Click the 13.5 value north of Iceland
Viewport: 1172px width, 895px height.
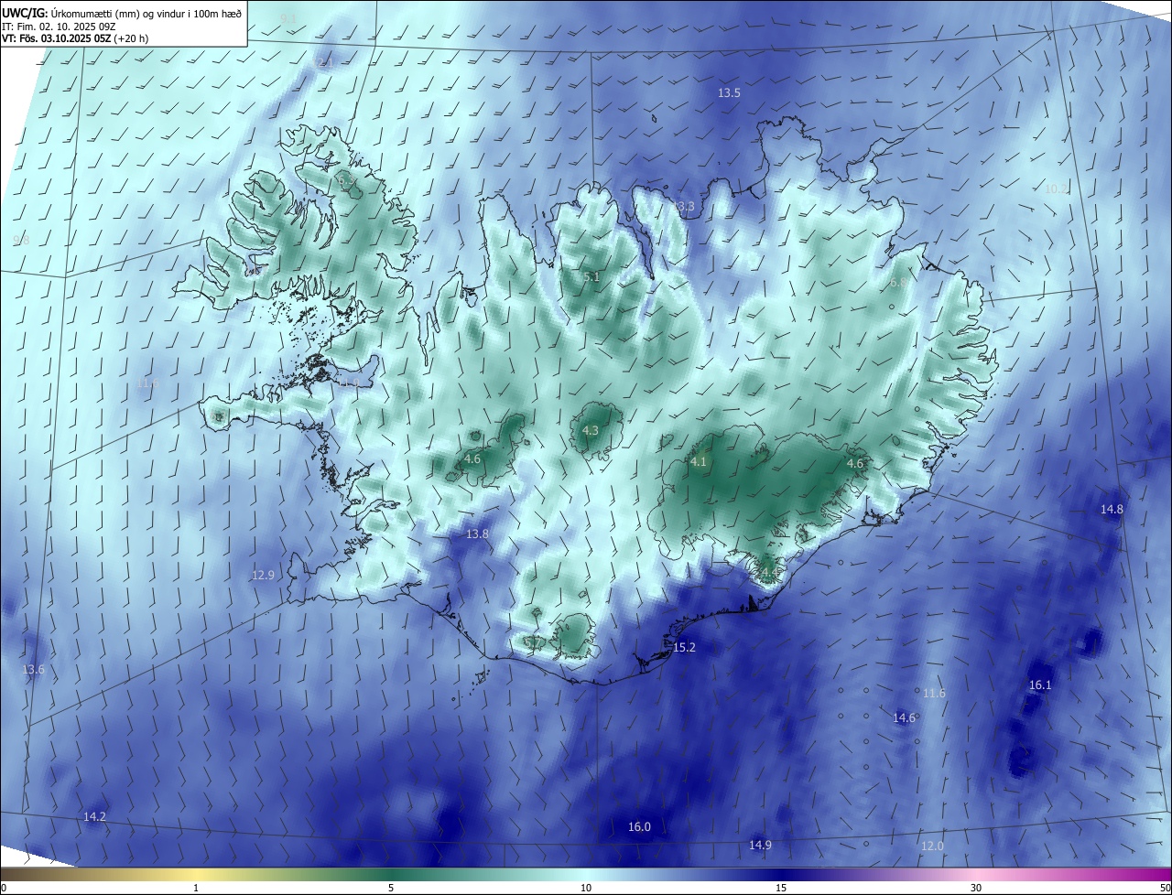point(729,93)
